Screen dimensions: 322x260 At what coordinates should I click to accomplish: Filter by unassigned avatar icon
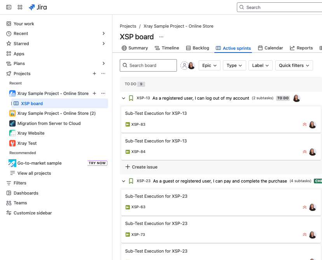coord(184,65)
